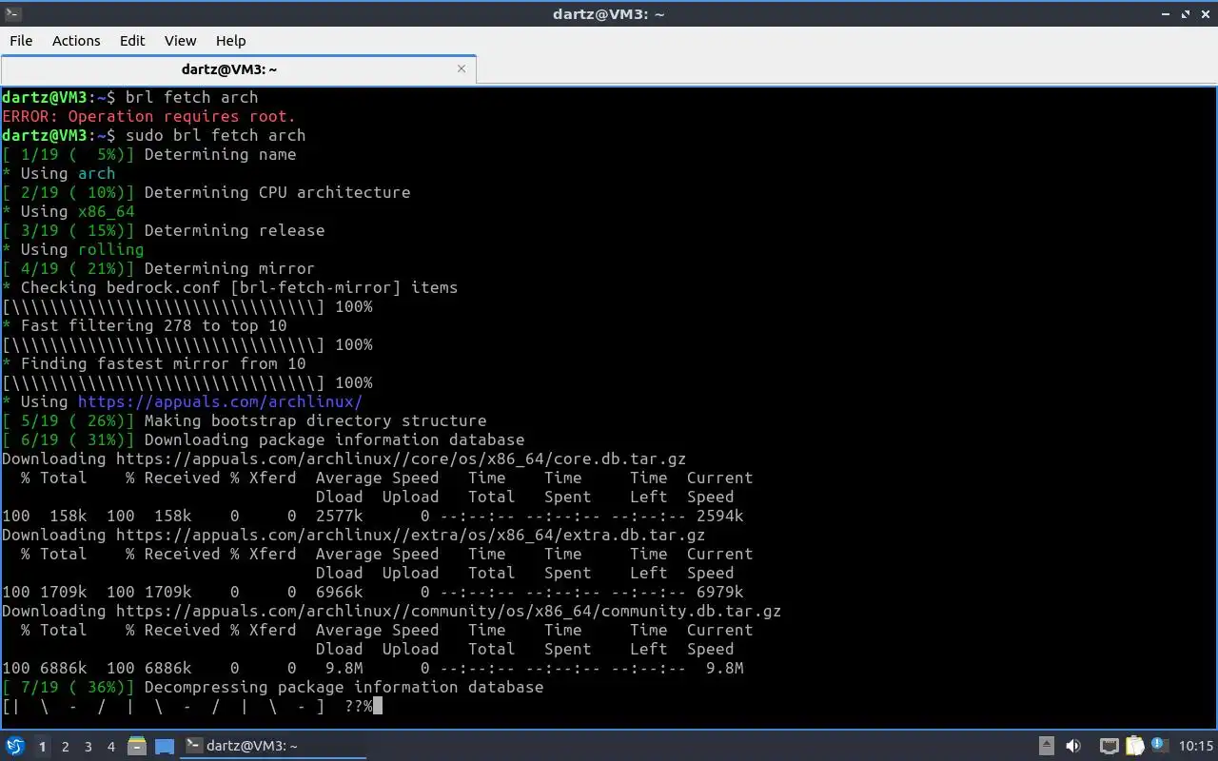Click the extra.db.tar.gz download line
The width and height of the screenshot is (1218, 761).
tap(353, 535)
